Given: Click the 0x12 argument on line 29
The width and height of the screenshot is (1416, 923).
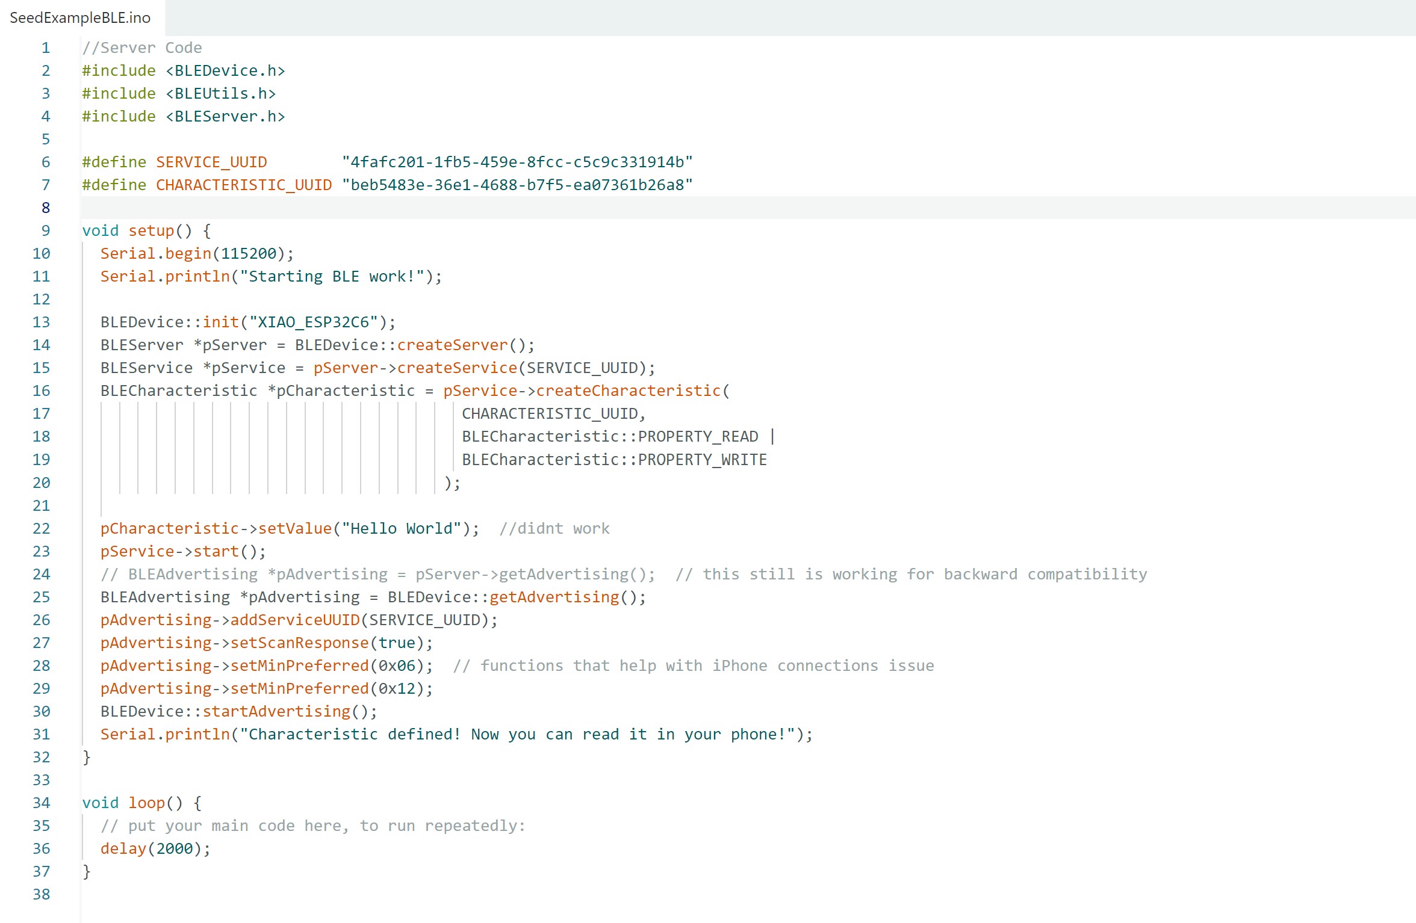Looking at the screenshot, I should (x=397, y=688).
